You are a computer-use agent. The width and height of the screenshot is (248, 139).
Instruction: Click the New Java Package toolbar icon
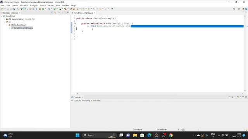pos(40,9)
